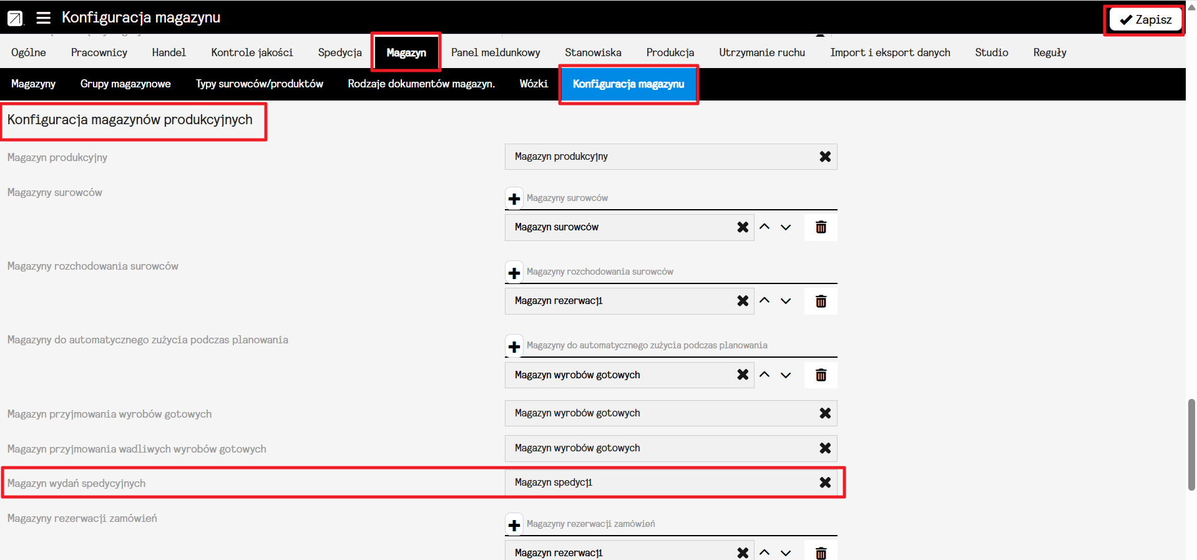Click Konfiguracja magazynów produkcyjnych heading
Image resolution: width=1197 pixels, height=560 pixels.
[130, 120]
